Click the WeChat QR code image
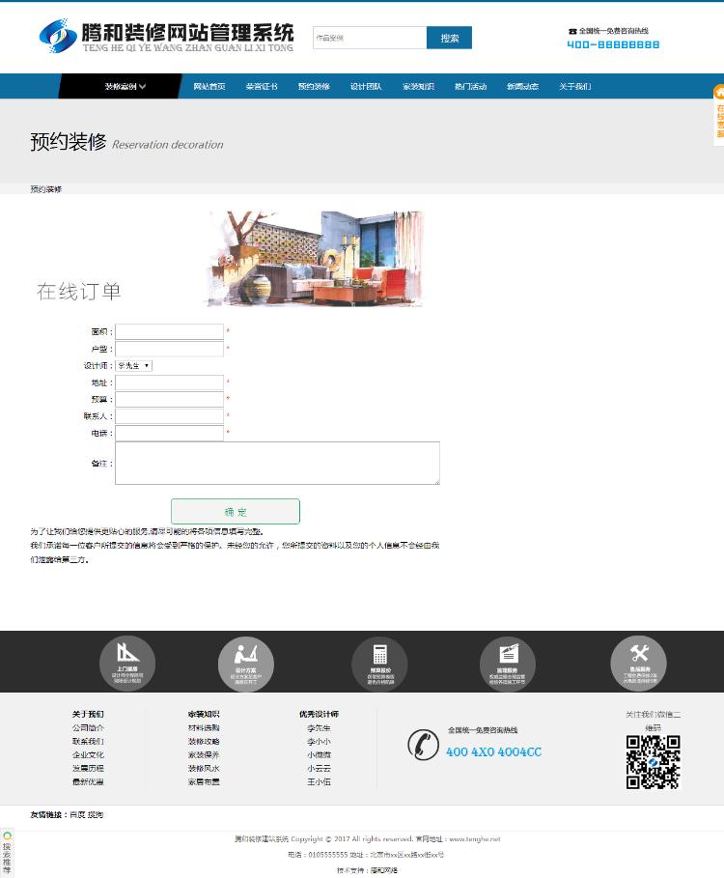The width and height of the screenshot is (724, 878). pos(653,762)
